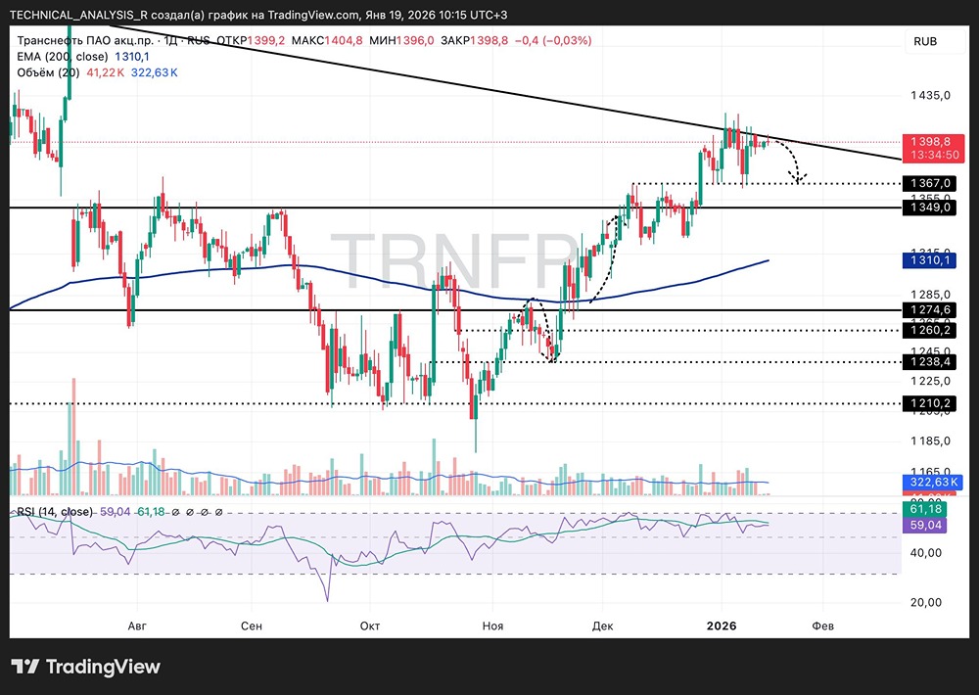The height and width of the screenshot is (695, 979).
Task: Click the 1349,0 horizontal line price label
Action: 930,208
